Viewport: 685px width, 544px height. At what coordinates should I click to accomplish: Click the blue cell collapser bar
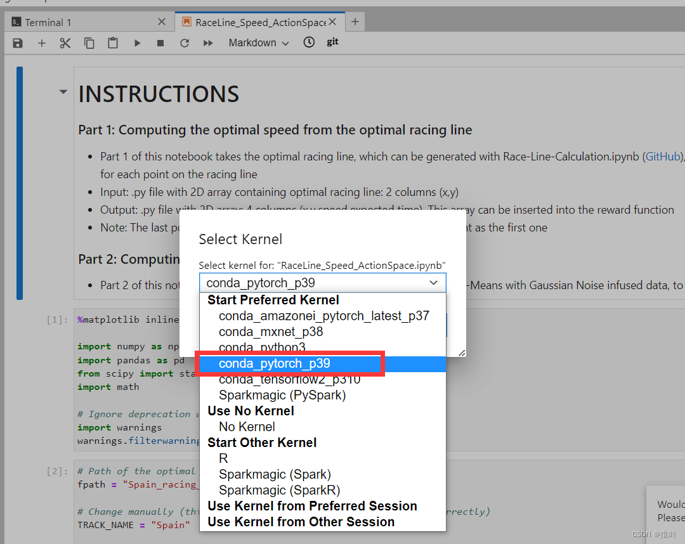pyautogui.click(x=20, y=183)
